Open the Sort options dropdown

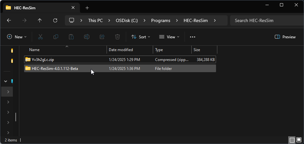[x=141, y=37]
